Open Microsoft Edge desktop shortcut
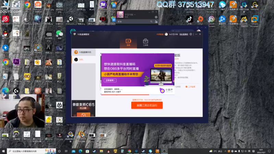 (5, 91)
